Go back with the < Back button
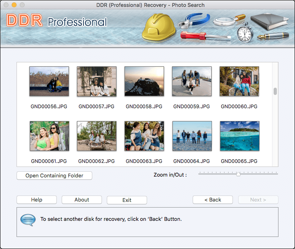 213,200
